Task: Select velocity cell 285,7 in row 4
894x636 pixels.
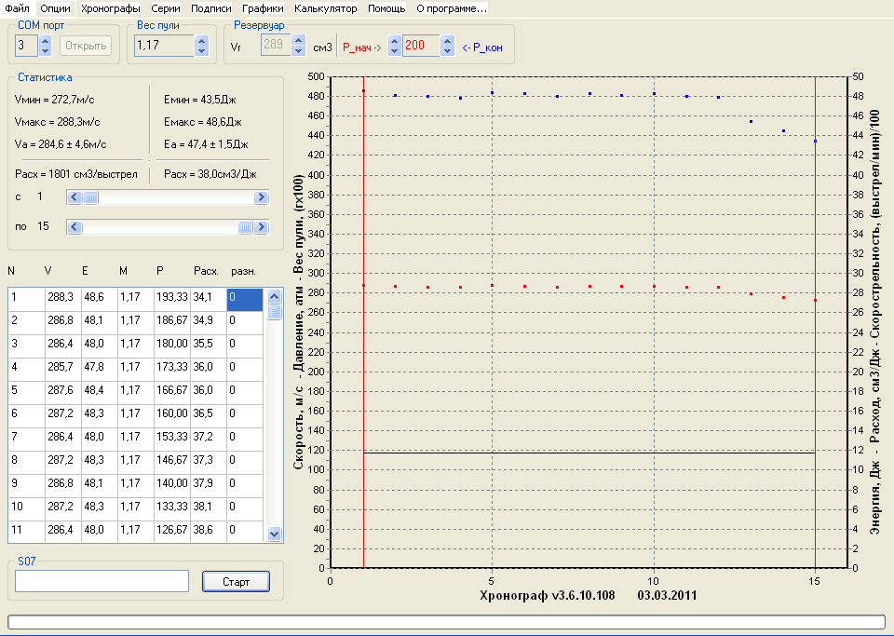Action: pos(61,366)
